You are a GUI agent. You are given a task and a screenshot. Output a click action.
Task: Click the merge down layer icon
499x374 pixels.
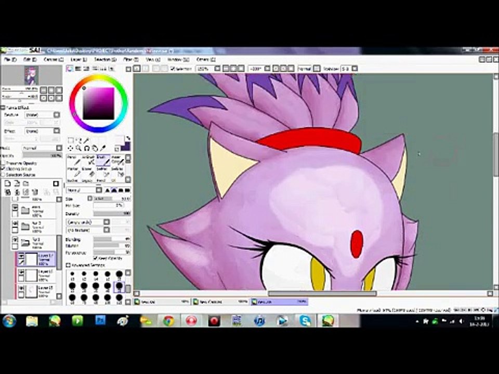click(x=17, y=192)
